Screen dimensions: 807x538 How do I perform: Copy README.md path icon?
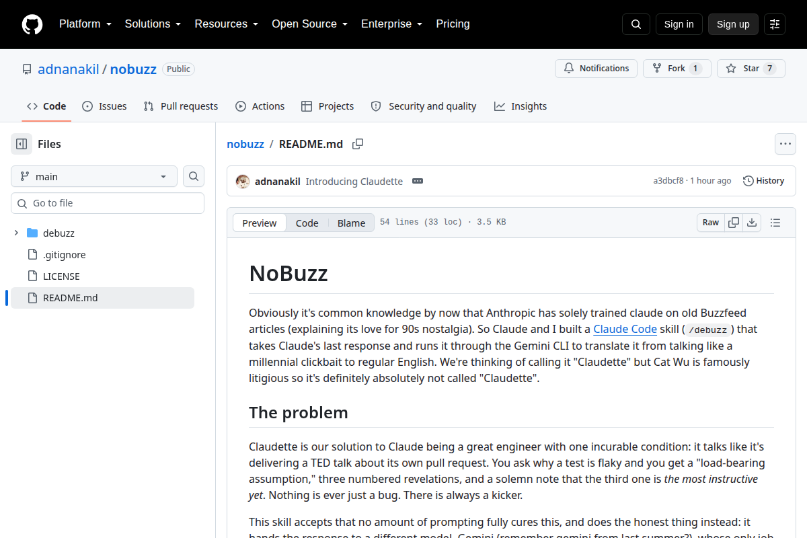pyautogui.click(x=358, y=144)
